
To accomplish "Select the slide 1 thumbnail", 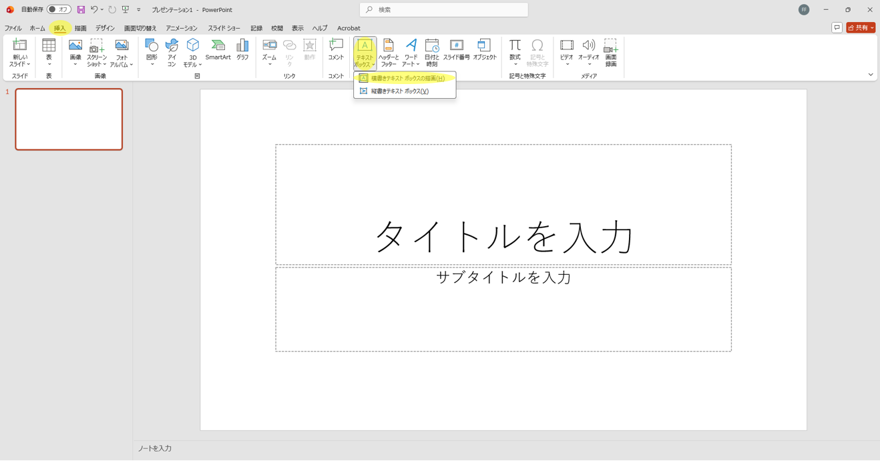I will 69,119.
